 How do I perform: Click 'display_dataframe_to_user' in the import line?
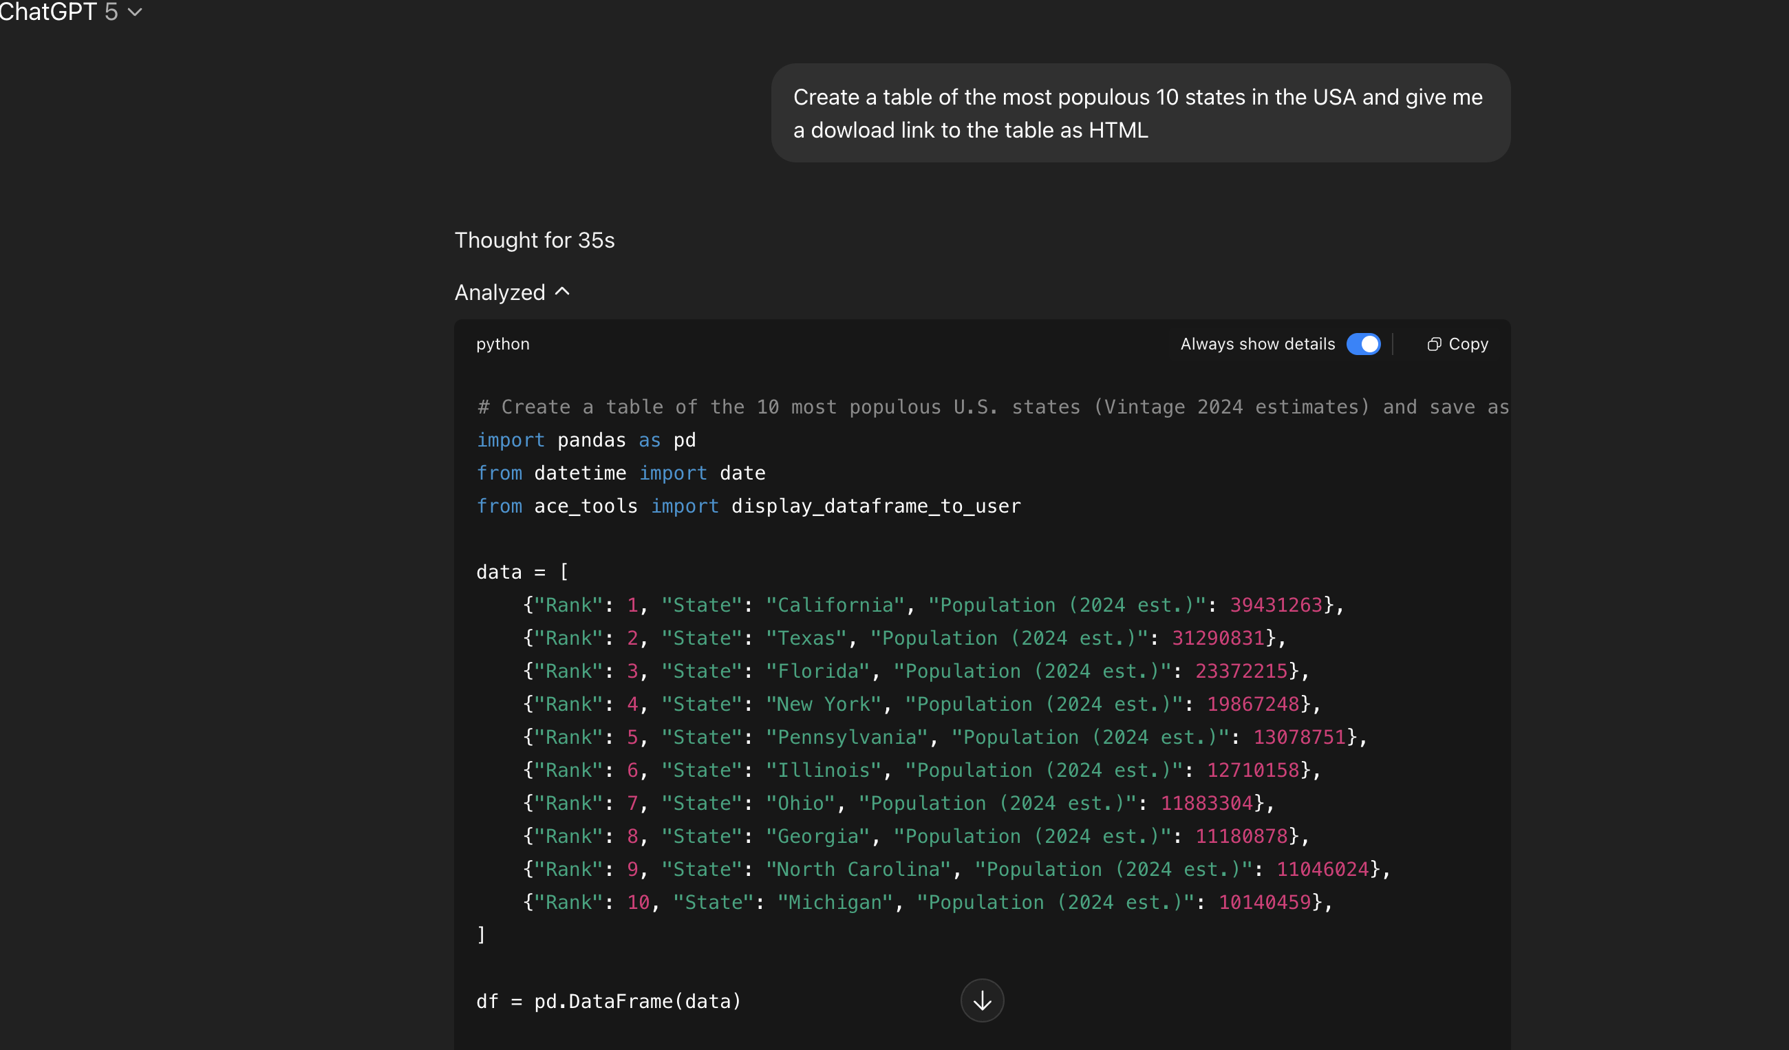[x=875, y=506]
